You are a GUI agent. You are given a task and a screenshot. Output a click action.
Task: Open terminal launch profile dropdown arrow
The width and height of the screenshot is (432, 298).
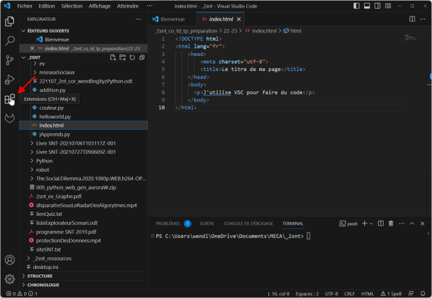coord(371,223)
